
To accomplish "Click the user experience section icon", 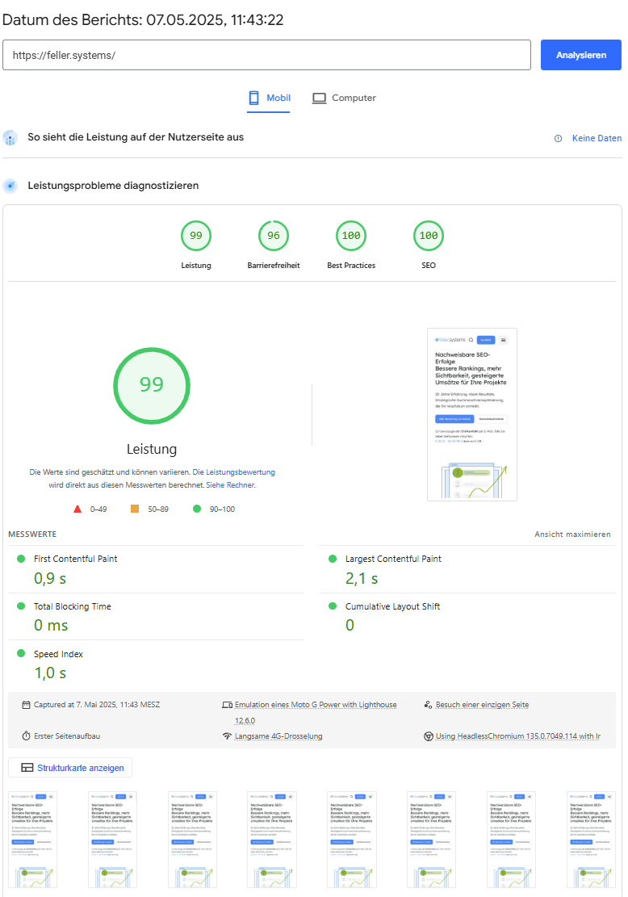I will pos(10,138).
